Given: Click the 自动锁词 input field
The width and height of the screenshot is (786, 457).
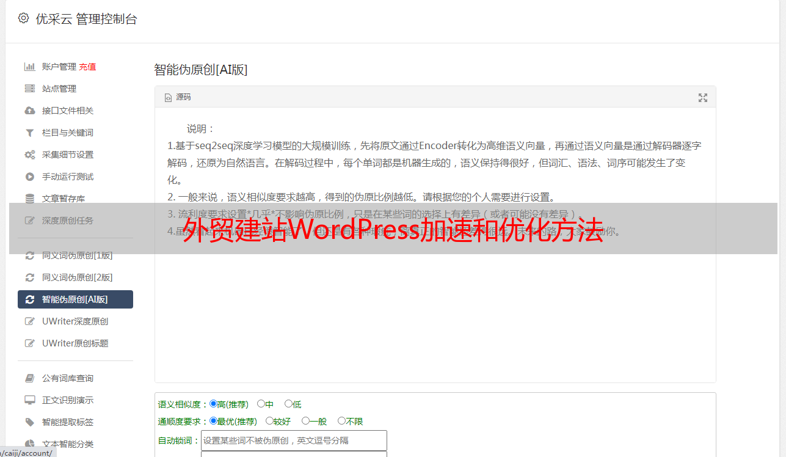Looking at the screenshot, I should pyautogui.click(x=294, y=440).
